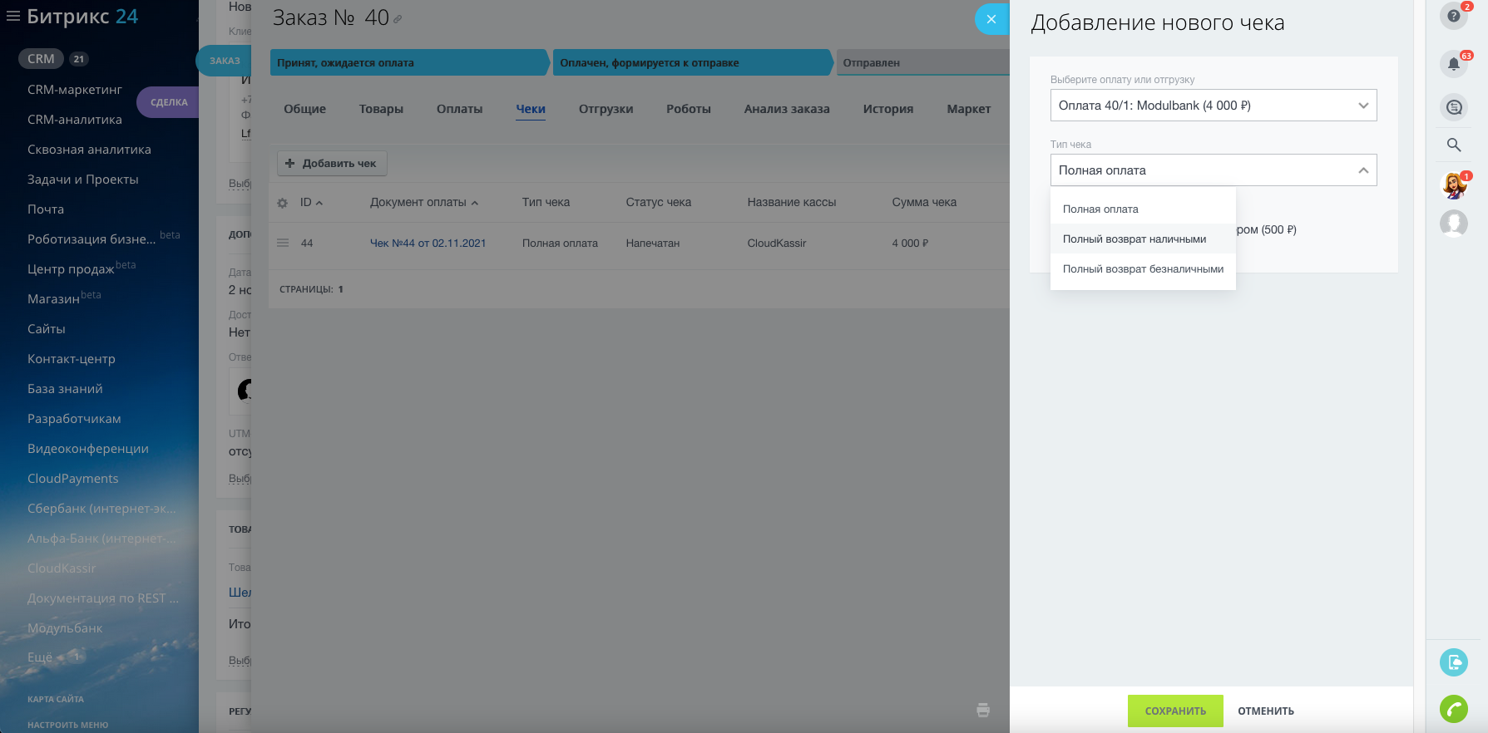The image size is (1488, 733).
Task: Close the order panel with the blue X
Action: (991, 19)
